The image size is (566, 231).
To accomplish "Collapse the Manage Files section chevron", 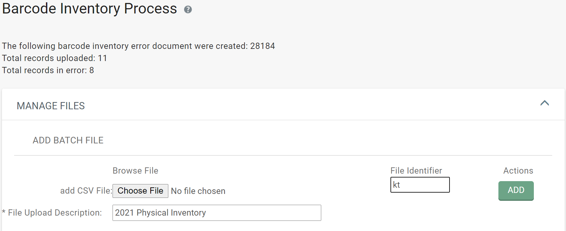I will coord(544,103).
